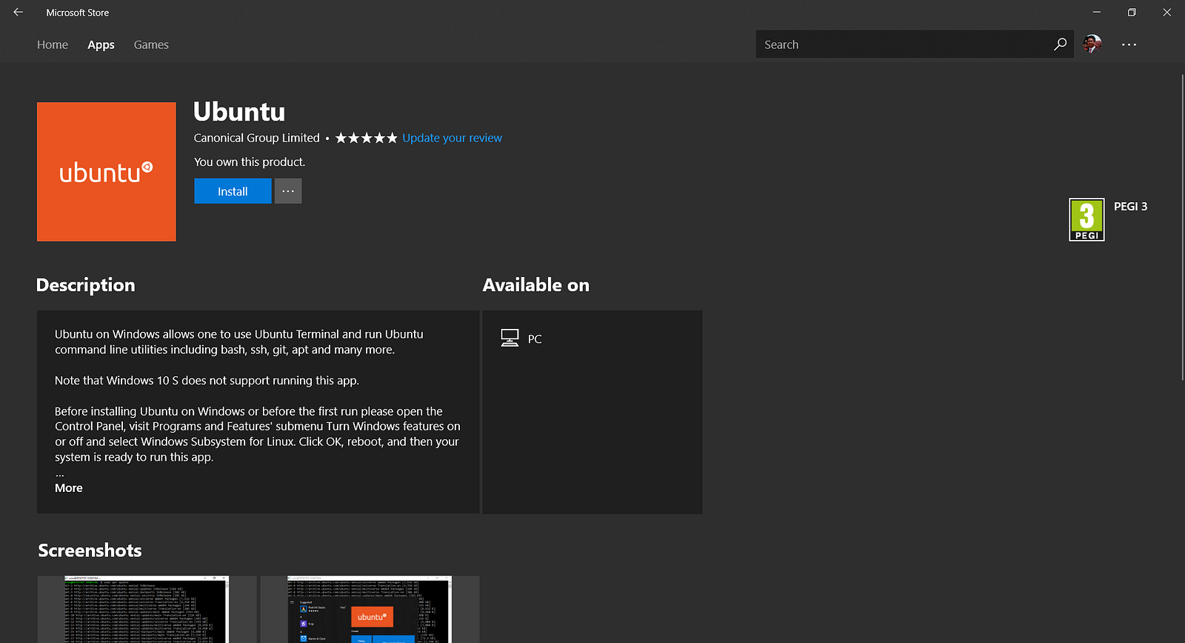The height and width of the screenshot is (643, 1185).
Task: Focus the Search input field
Action: 904,44
